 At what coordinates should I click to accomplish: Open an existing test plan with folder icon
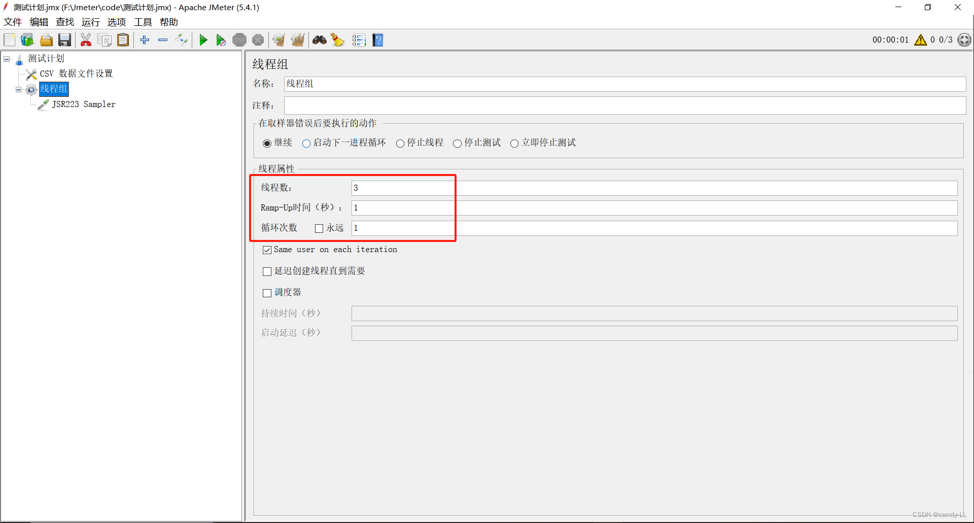pyautogui.click(x=46, y=40)
